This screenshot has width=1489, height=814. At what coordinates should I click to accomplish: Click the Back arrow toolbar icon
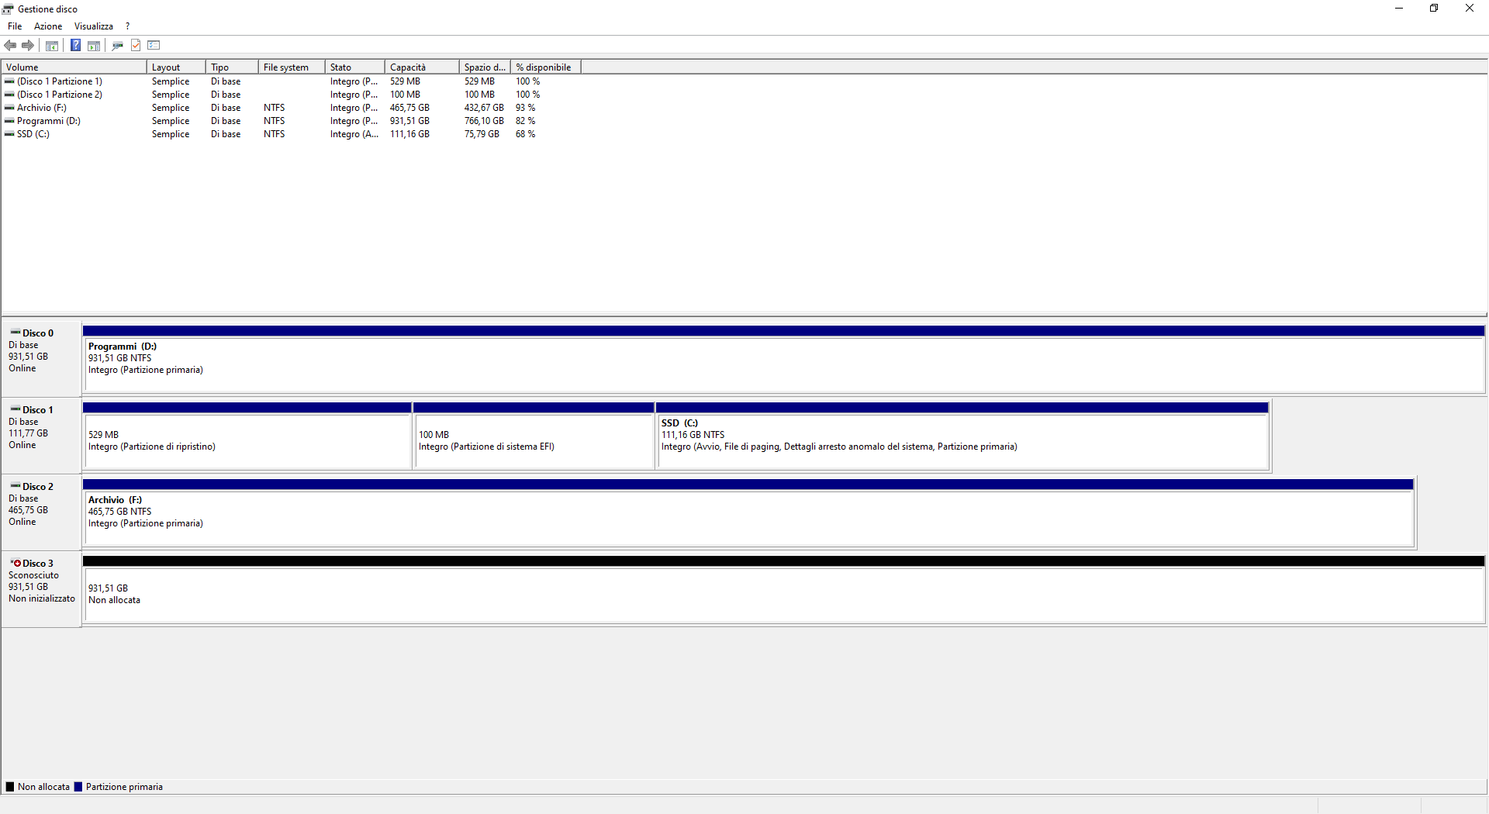pyautogui.click(x=10, y=45)
